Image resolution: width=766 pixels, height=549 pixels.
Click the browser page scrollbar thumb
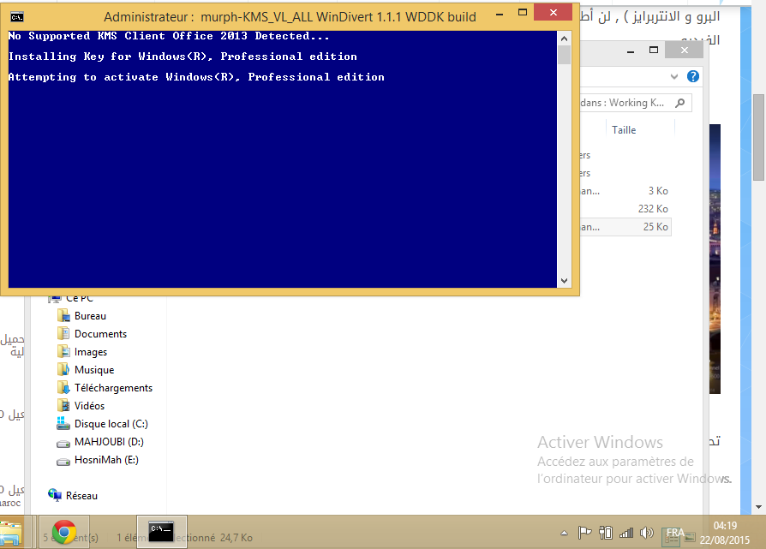(x=758, y=138)
